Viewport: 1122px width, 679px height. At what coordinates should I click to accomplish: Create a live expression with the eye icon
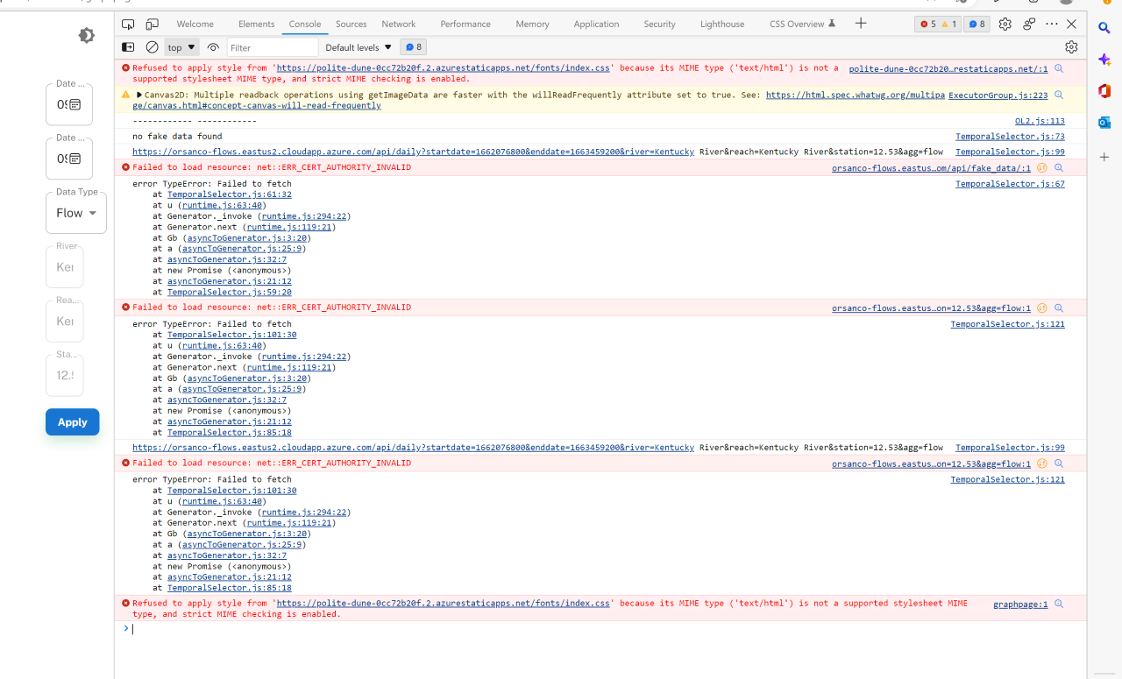[x=213, y=47]
